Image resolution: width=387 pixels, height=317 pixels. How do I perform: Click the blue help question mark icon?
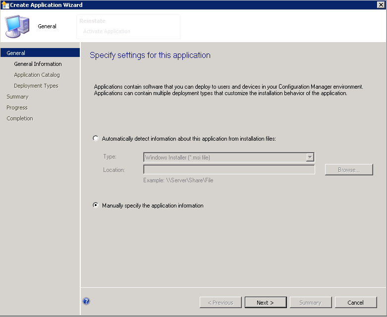click(x=86, y=301)
